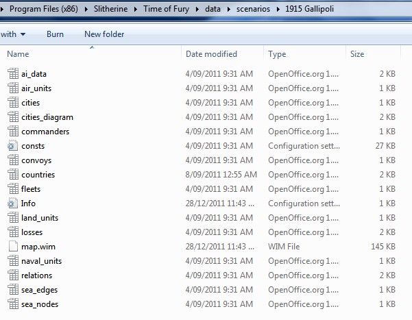
Task: Select the map.wim blank file icon
Action: [13, 247]
